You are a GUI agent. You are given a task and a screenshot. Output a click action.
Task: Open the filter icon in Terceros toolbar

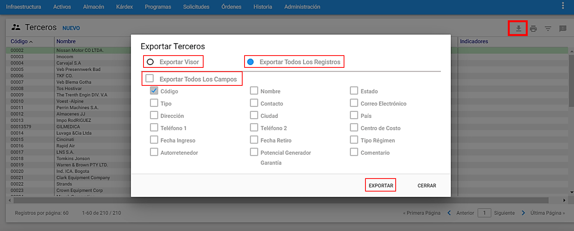[548, 29]
